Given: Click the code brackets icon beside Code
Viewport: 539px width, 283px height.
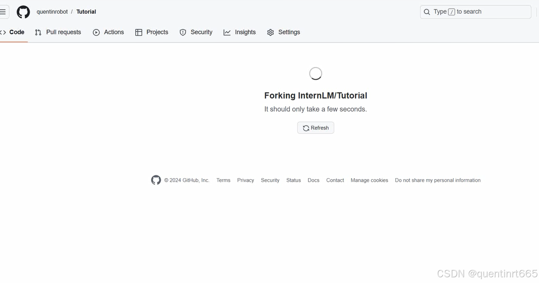Looking at the screenshot, I should tap(3, 32).
